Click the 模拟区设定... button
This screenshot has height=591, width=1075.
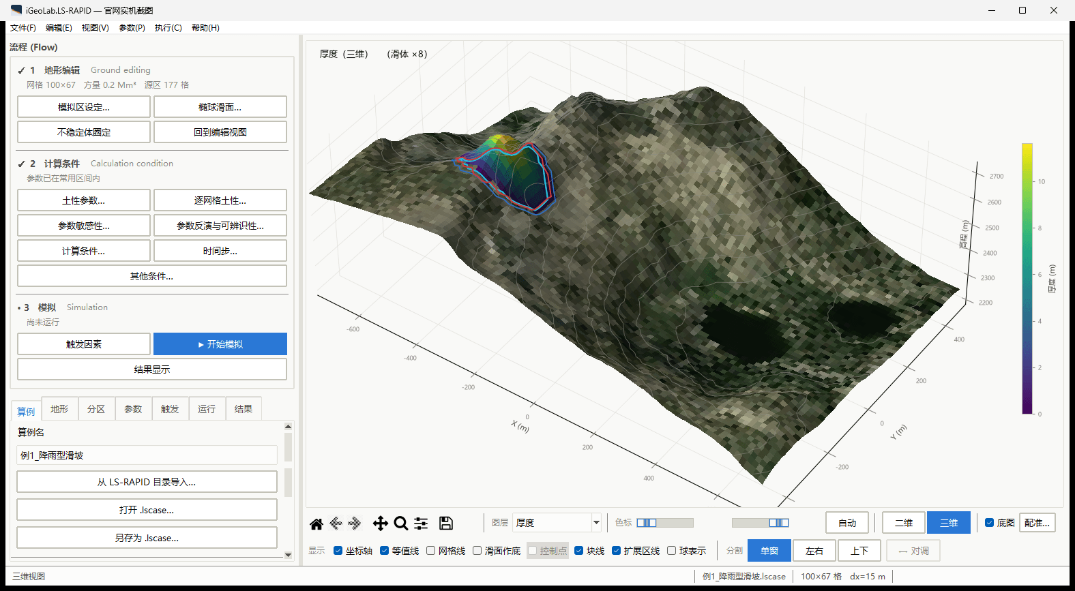click(x=84, y=107)
